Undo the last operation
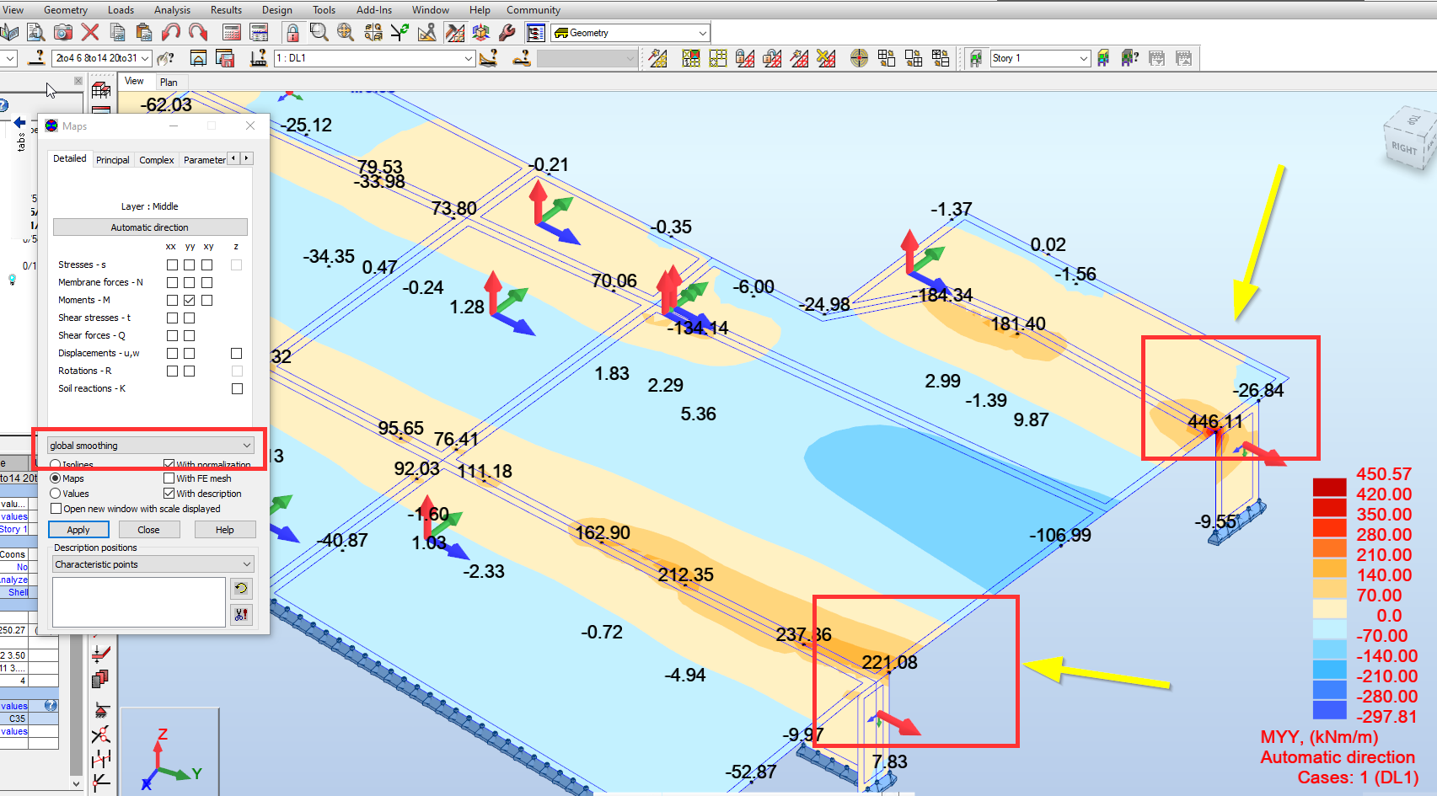Viewport: 1437px width, 796px height. tap(169, 32)
